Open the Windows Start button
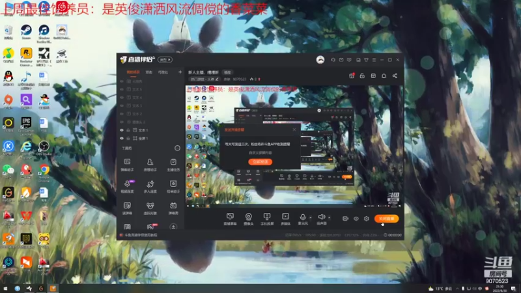 5,288
